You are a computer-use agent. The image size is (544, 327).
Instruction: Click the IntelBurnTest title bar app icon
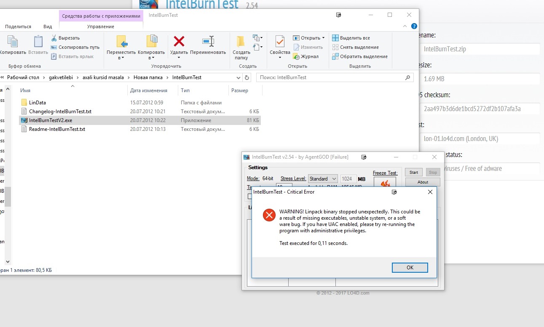(247, 157)
